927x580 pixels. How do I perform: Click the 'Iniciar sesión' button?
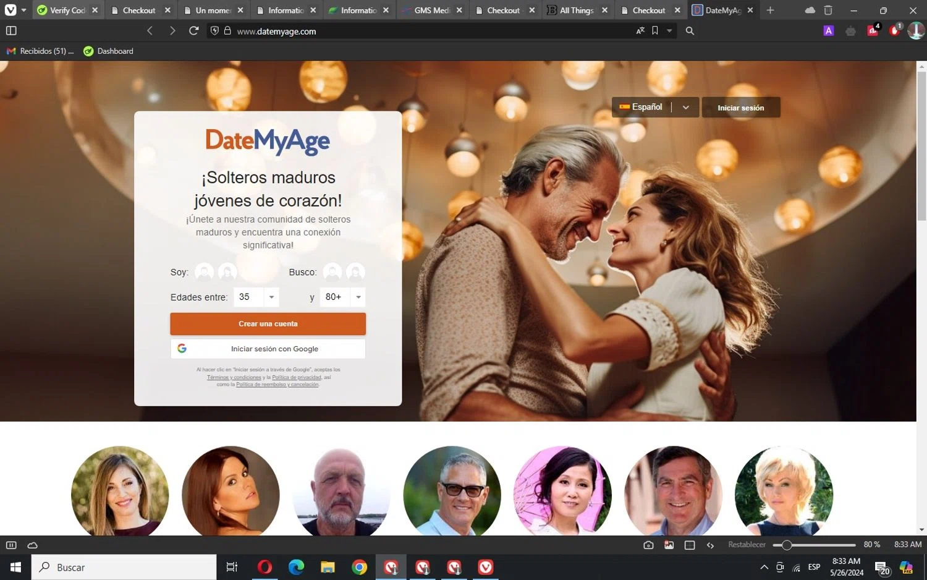click(741, 107)
